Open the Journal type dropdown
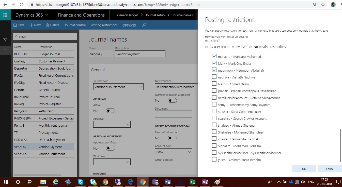Viewport: 342px width, 187px height. pyautogui.click(x=118, y=87)
